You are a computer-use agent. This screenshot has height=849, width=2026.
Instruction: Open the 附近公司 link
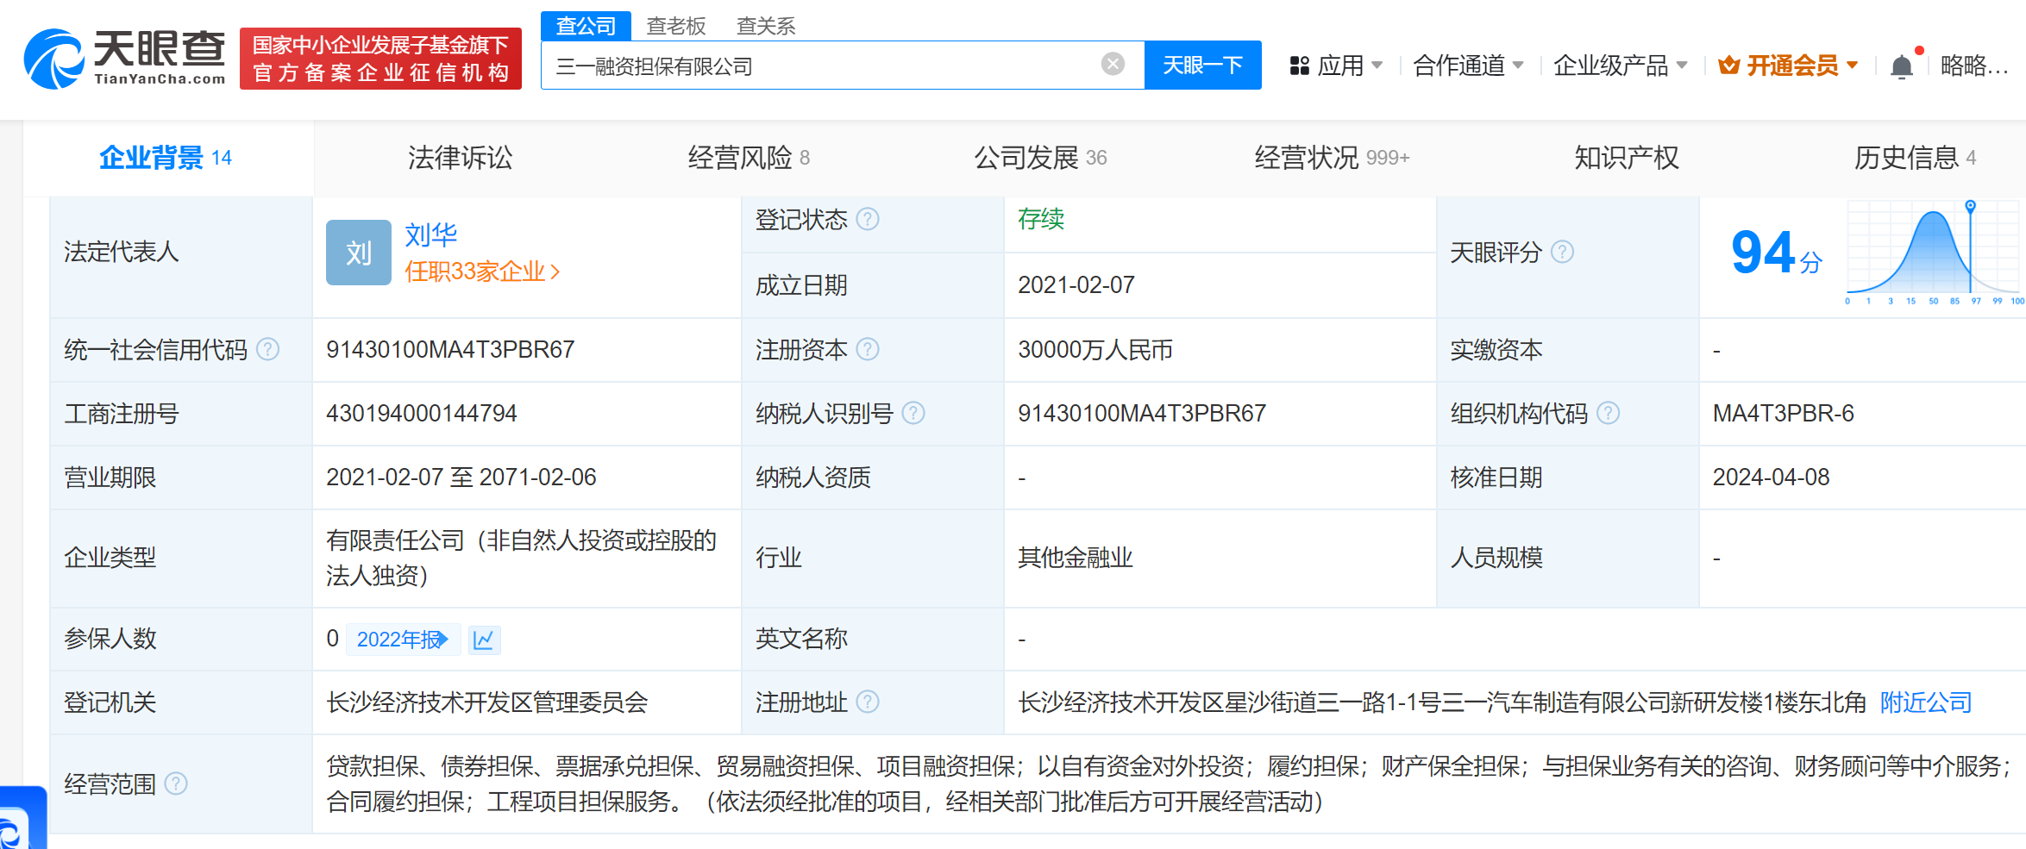[x=1925, y=702]
